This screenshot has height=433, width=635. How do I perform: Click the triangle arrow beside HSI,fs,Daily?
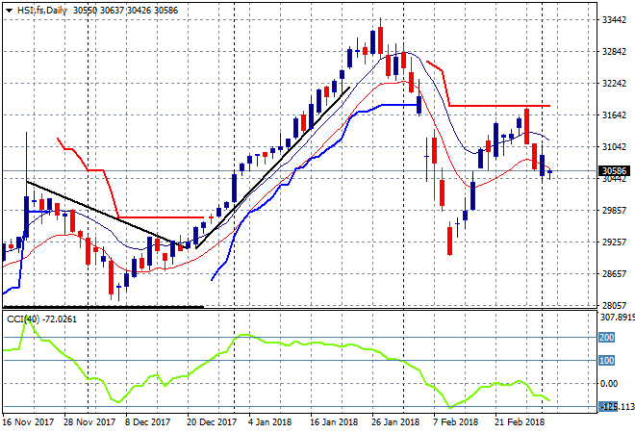(9, 11)
